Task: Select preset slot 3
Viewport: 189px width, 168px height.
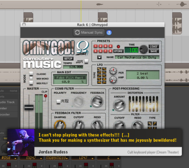Action: pos(105,46)
